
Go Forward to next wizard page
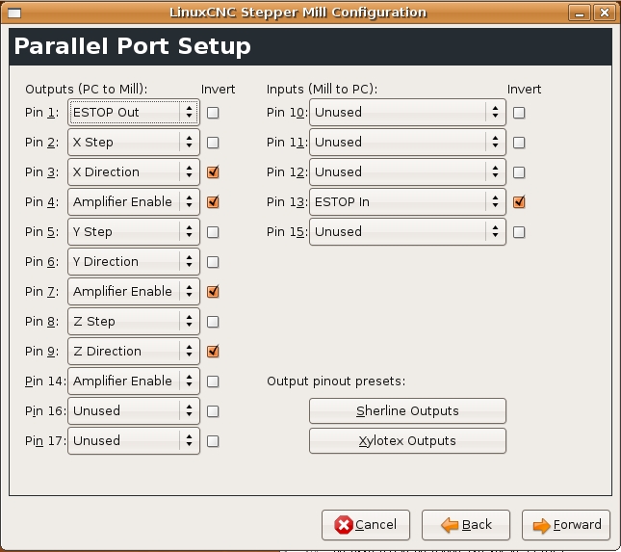pos(566,525)
